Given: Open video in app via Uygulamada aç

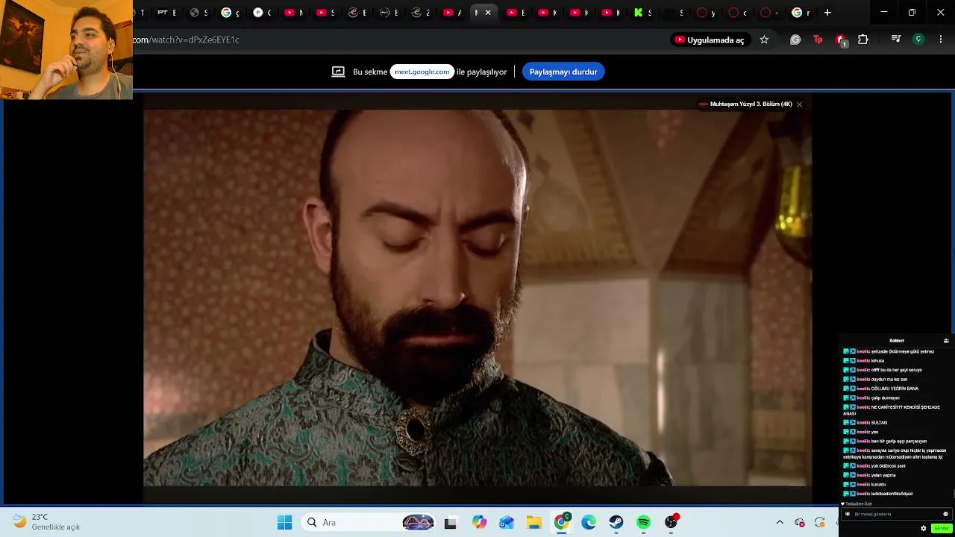Looking at the screenshot, I should 710,40.
